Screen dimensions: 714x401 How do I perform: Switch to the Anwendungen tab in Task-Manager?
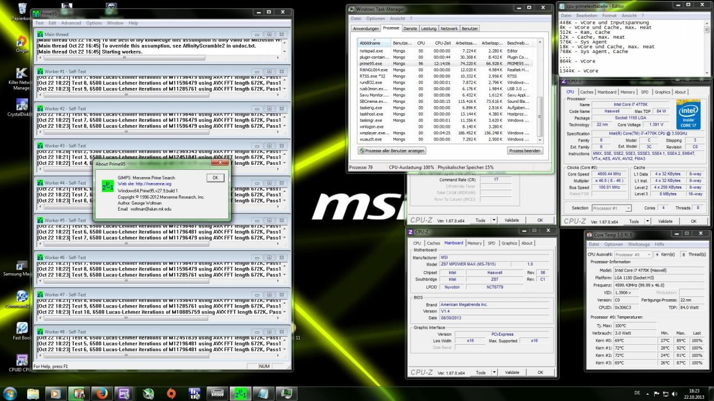[366, 28]
